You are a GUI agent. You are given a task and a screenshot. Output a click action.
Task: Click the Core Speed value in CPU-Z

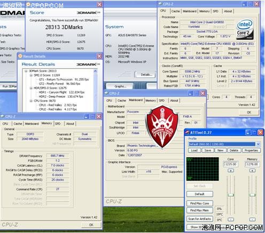[192, 71]
